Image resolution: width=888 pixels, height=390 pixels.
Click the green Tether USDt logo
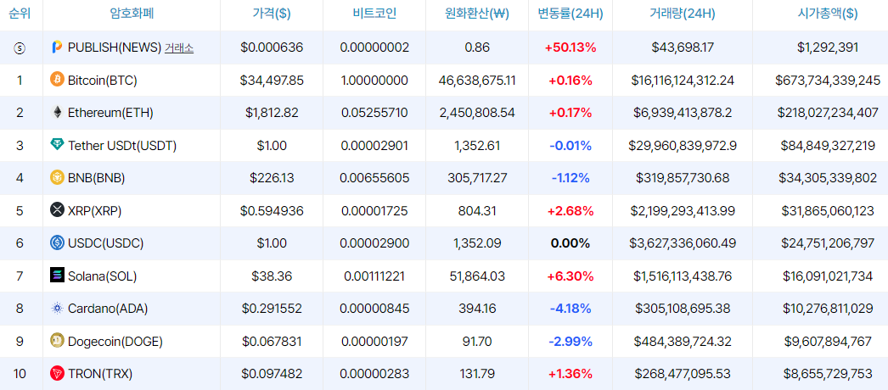click(57, 145)
